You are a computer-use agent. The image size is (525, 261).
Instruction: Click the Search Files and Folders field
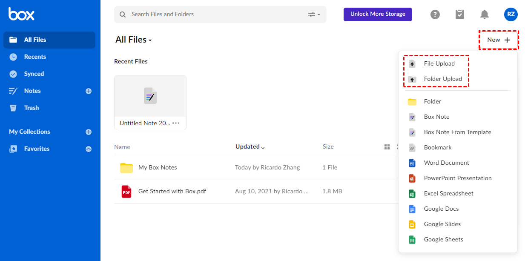pos(213,14)
